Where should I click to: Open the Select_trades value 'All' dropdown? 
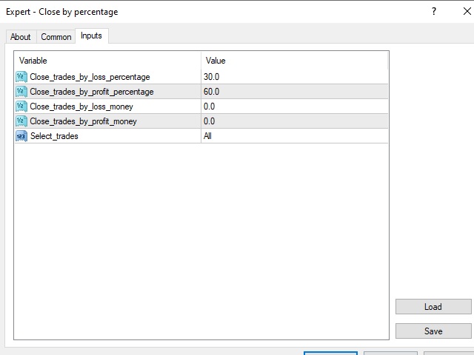293,136
